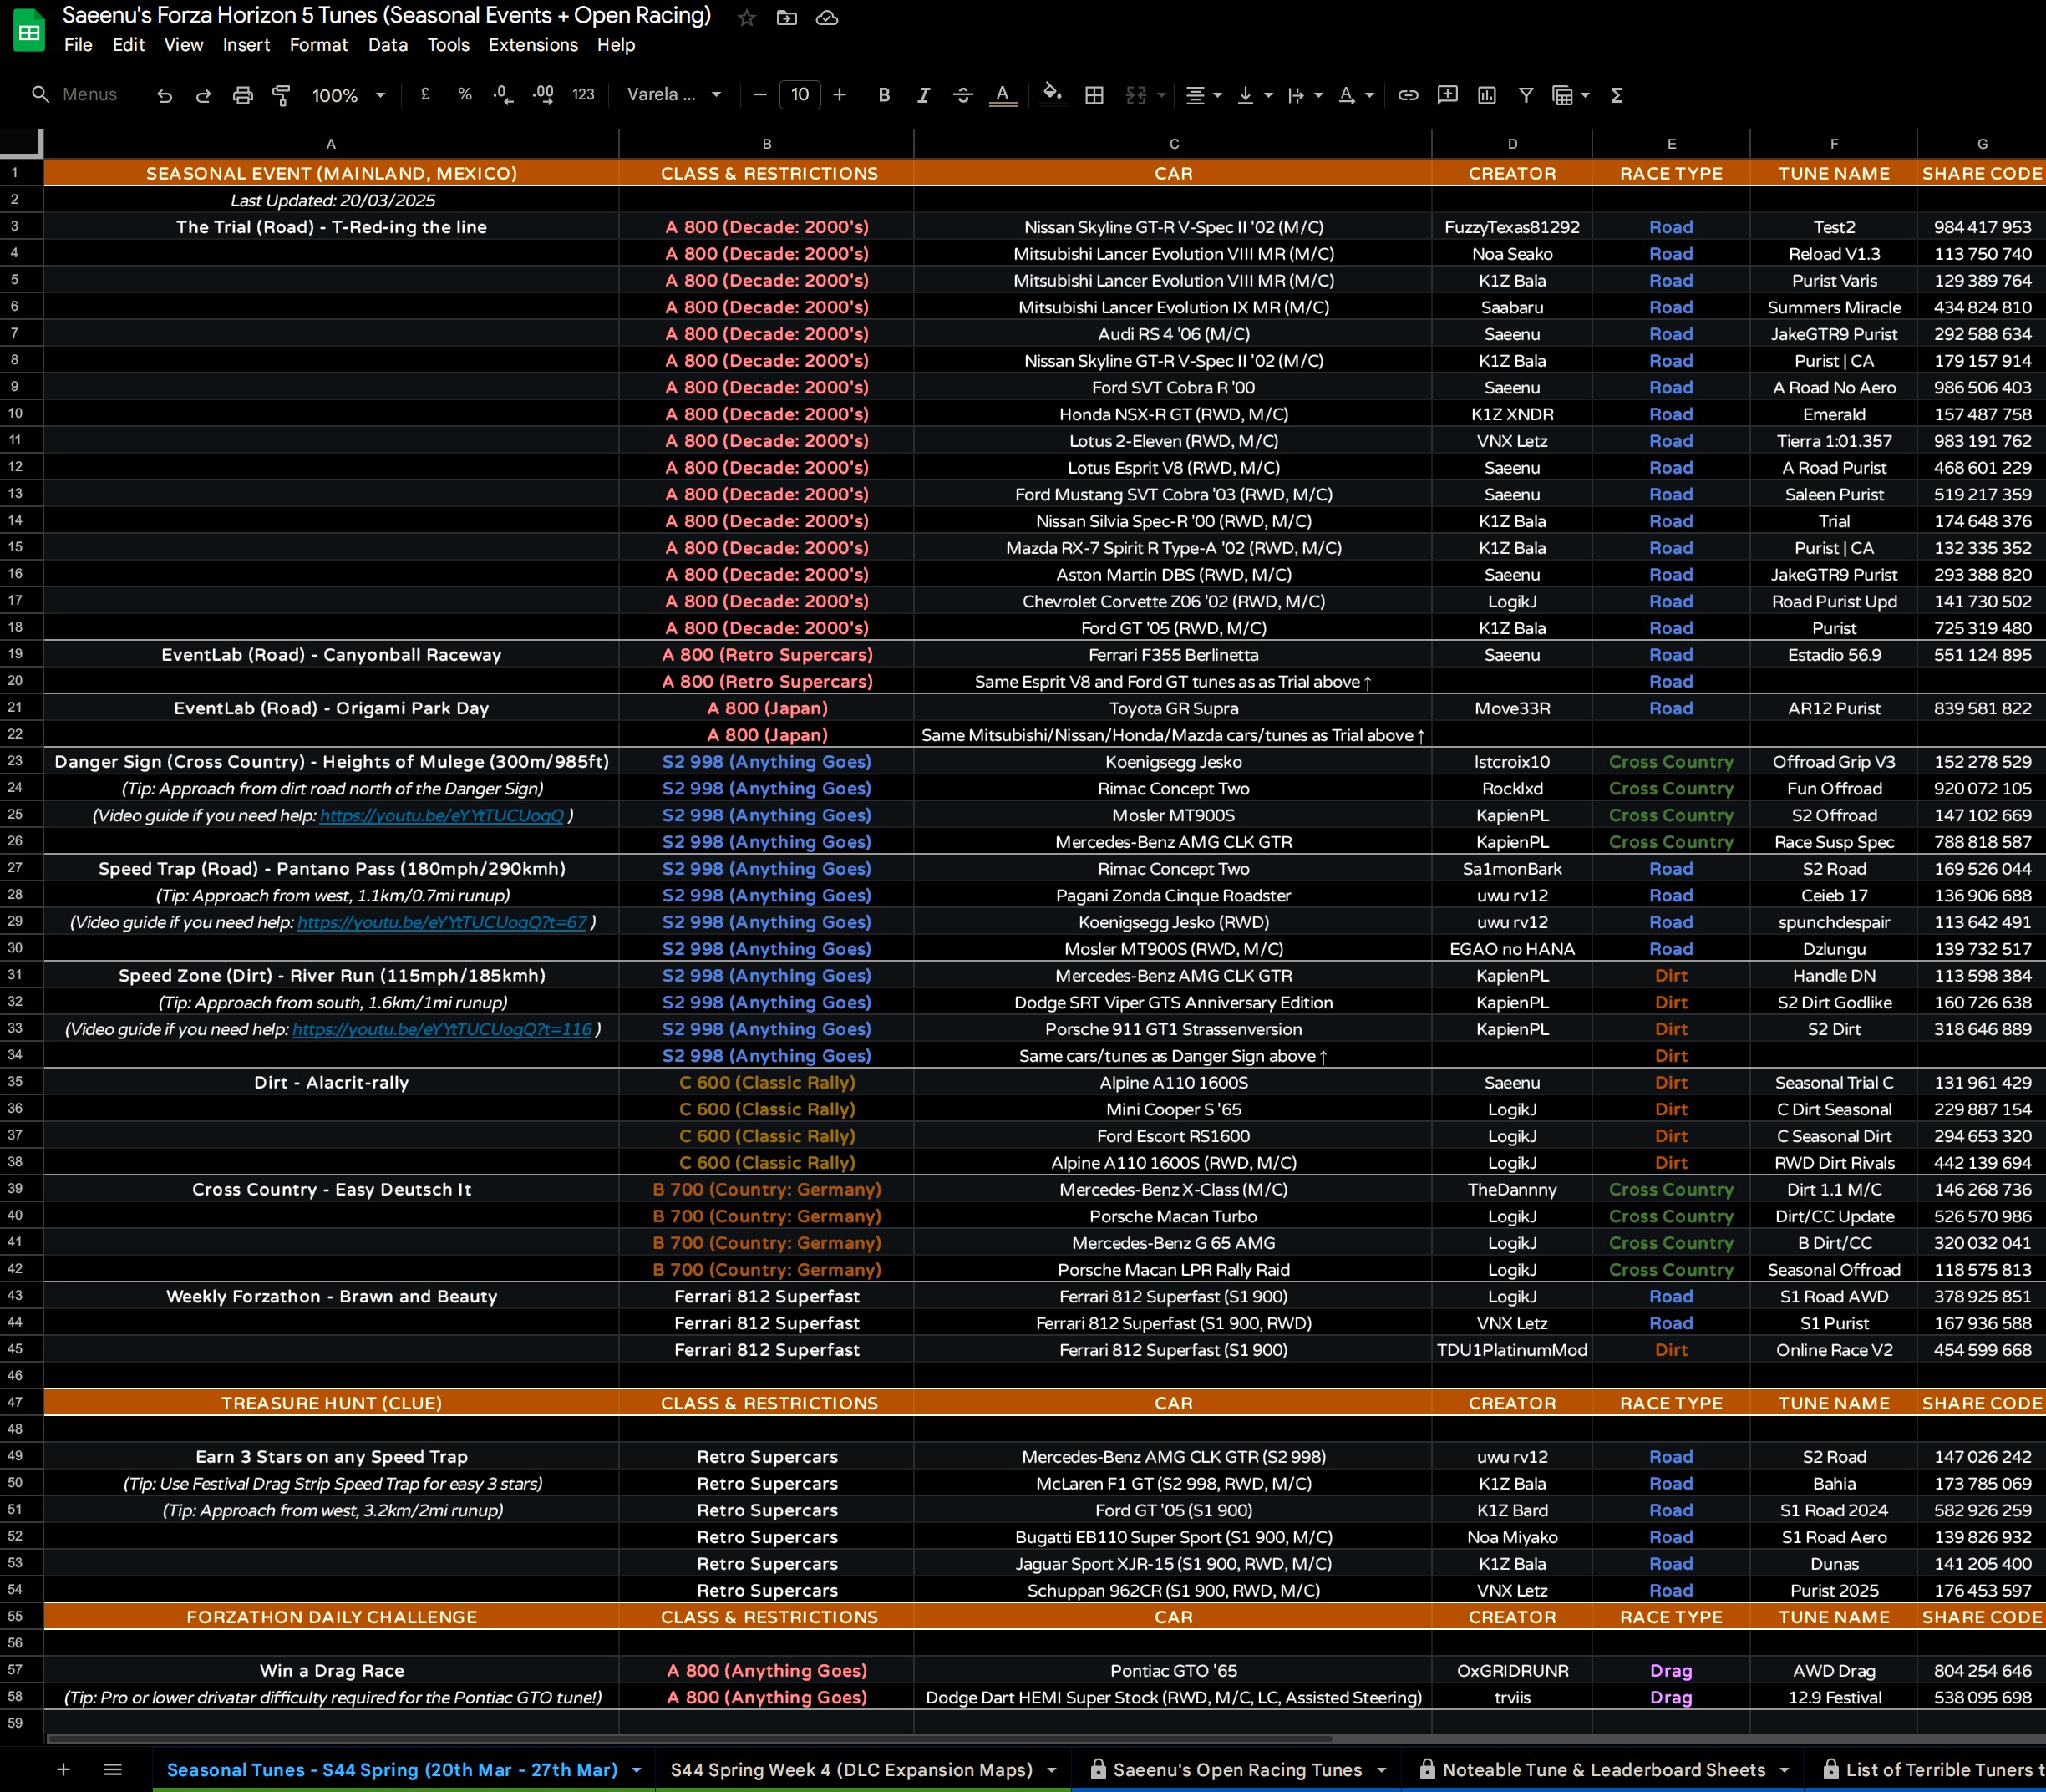
Task: Open the All Sheets list icon
Action: pyautogui.click(x=112, y=1769)
